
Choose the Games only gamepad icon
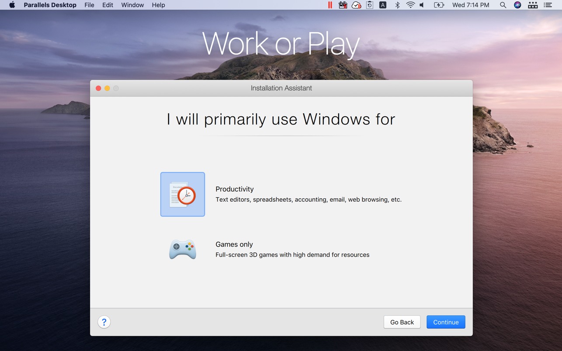[x=182, y=249]
